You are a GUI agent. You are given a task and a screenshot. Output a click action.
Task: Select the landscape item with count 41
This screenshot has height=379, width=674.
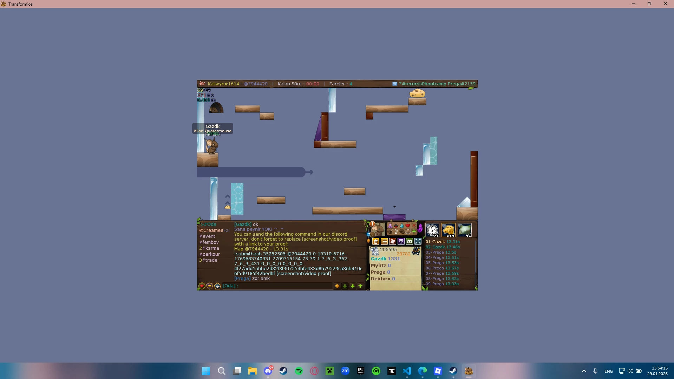465,230
